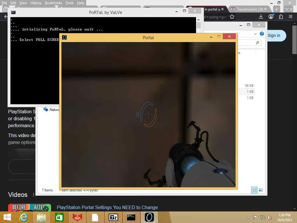The height and width of the screenshot is (223, 297).
Task: Open the Help menu in Firefox
Action: tap(81, 3)
